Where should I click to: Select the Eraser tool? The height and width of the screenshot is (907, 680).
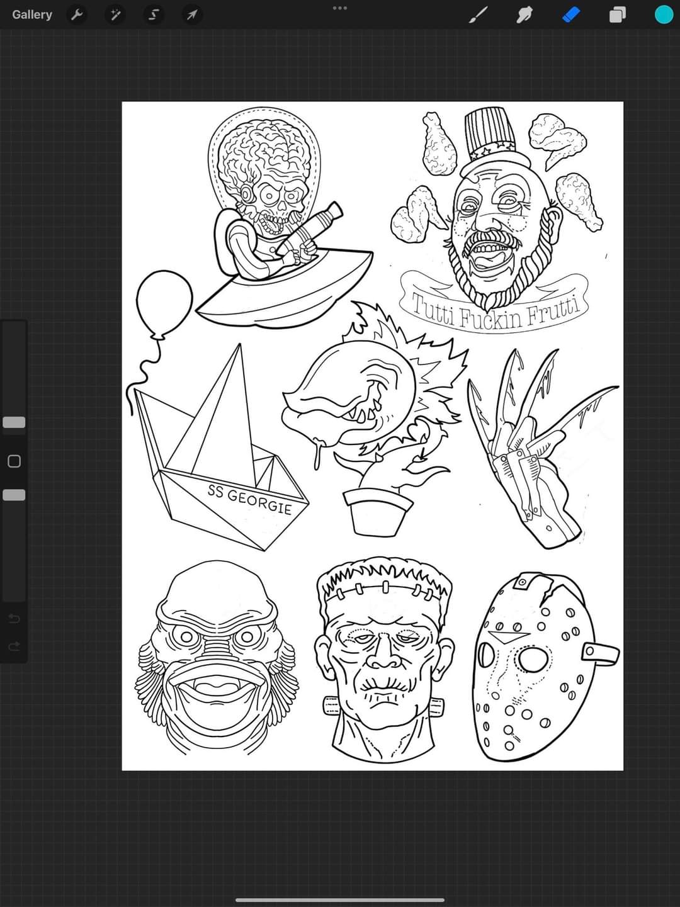pos(570,14)
